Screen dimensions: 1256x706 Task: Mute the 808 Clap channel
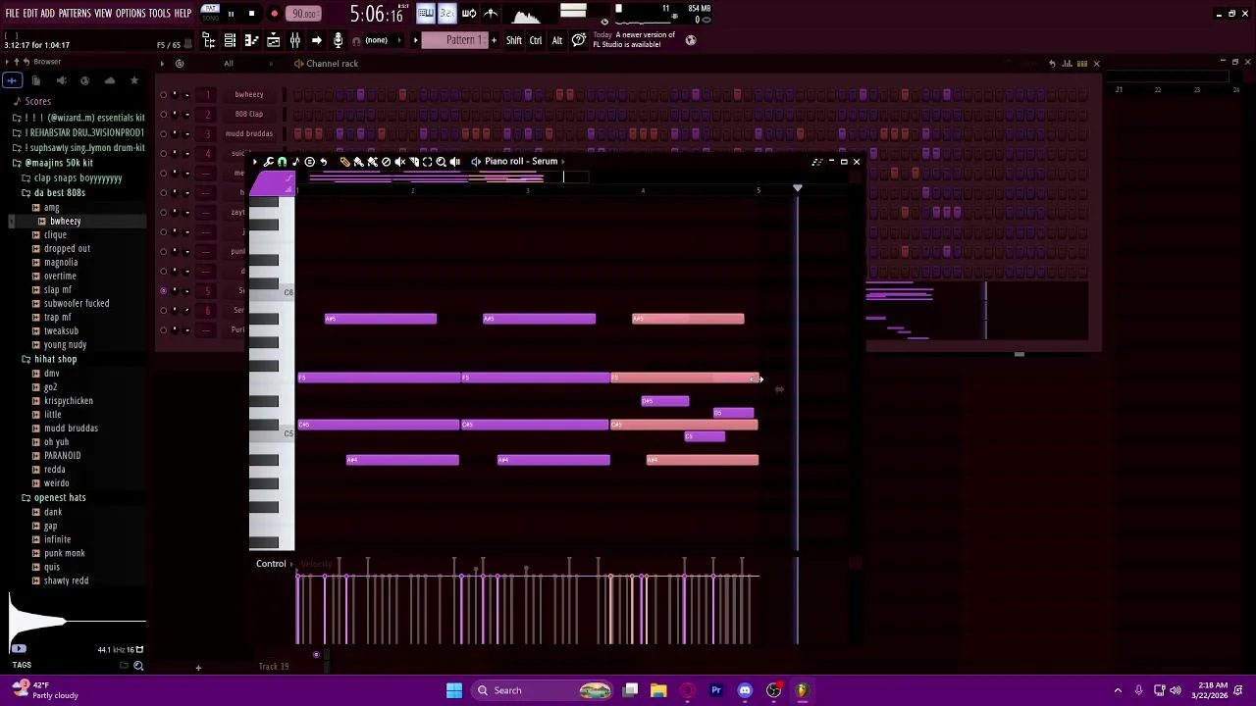coord(164,114)
